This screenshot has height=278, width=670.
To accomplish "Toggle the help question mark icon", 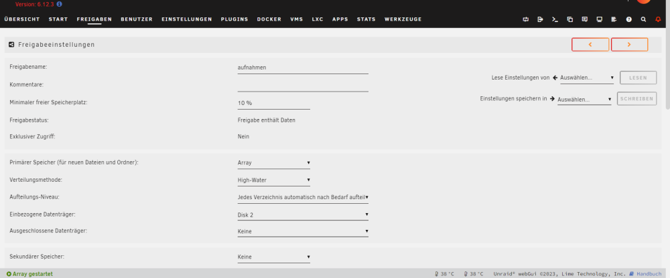I will (x=629, y=19).
